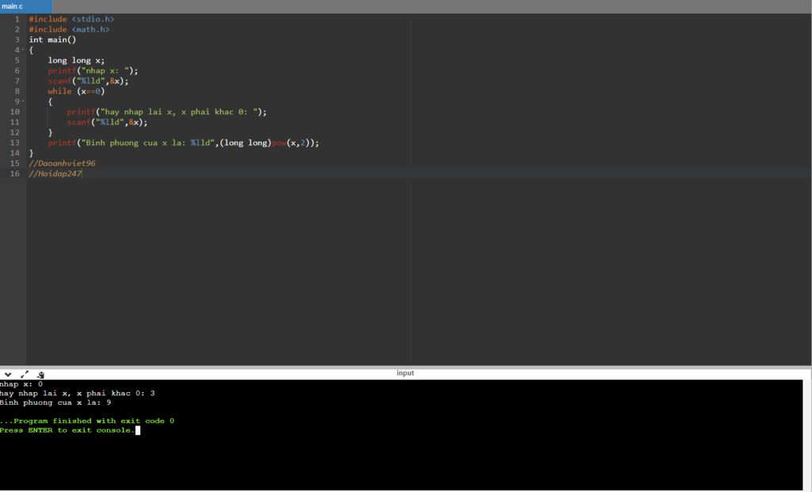Click the scanf statement on line 11
Viewport: 812px width, 492px height.
pos(107,122)
